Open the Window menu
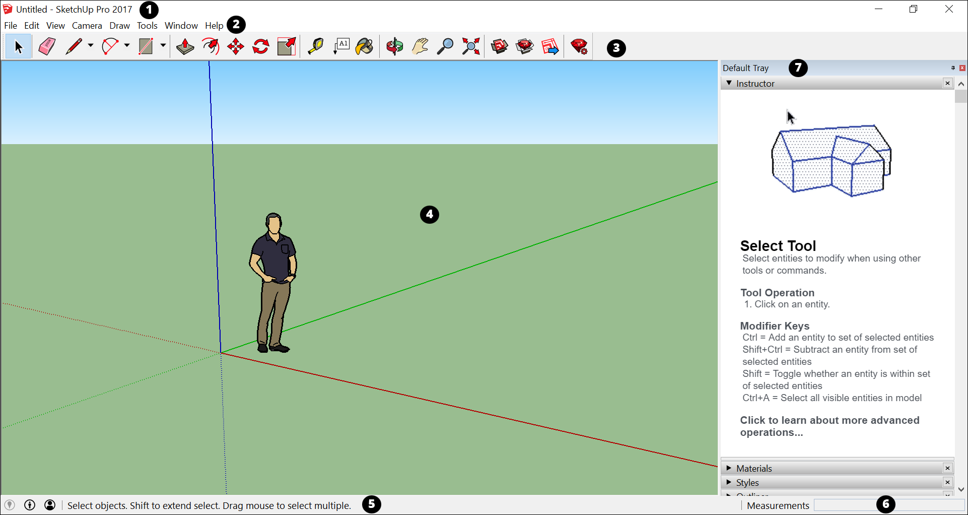Image resolution: width=968 pixels, height=515 pixels. 181,26
